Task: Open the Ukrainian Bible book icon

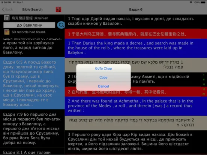Action: point(7,18)
